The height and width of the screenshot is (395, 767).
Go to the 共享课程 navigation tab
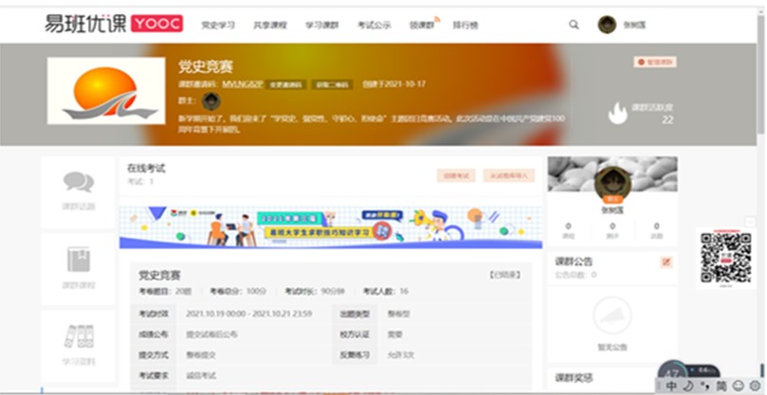270,26
